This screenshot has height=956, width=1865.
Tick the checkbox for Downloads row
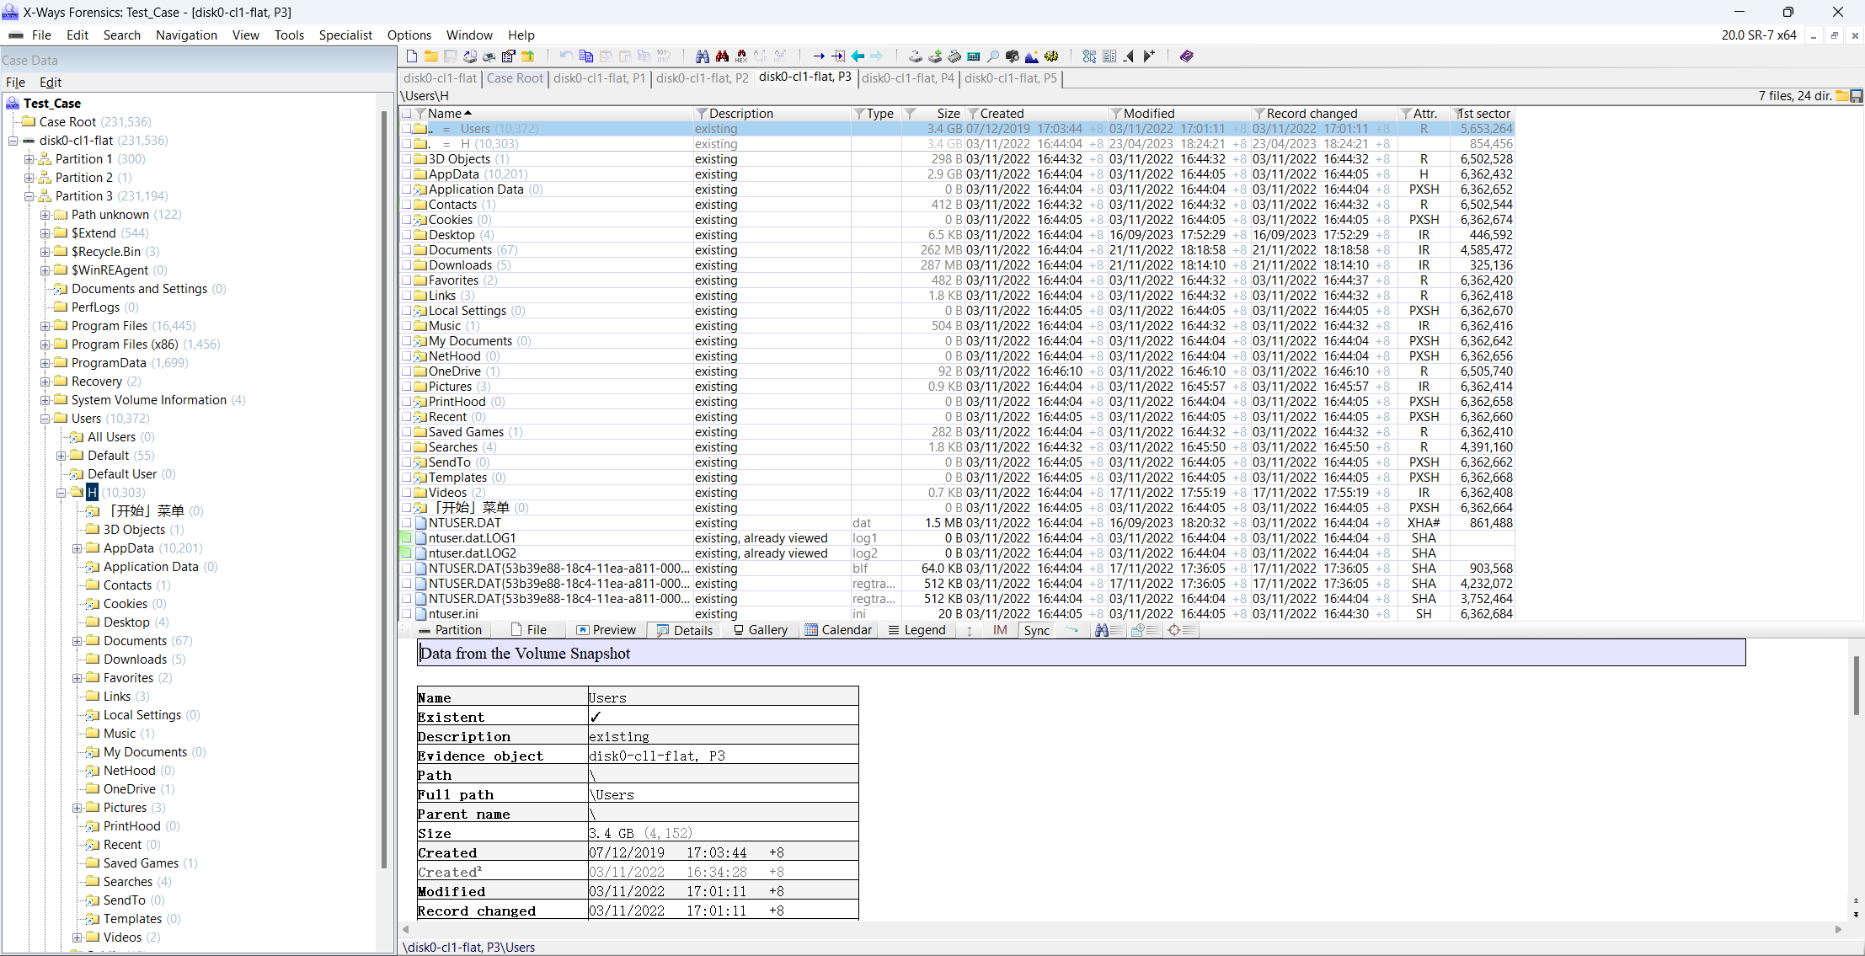(407, 265)
